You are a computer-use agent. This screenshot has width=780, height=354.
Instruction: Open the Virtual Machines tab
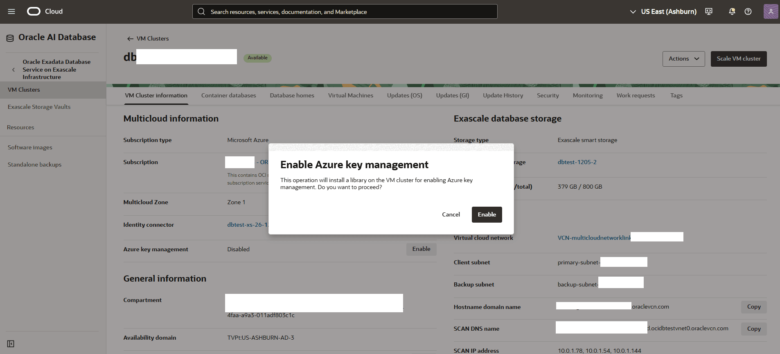351,95
